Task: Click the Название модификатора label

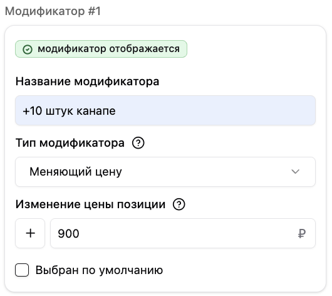Action: (87, 82)
